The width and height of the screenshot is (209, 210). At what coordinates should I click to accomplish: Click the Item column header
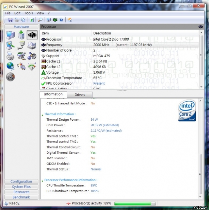[x=66, y=33]
